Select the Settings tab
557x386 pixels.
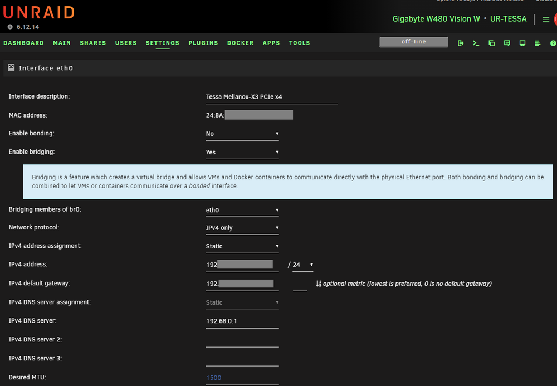pos(163,43)
